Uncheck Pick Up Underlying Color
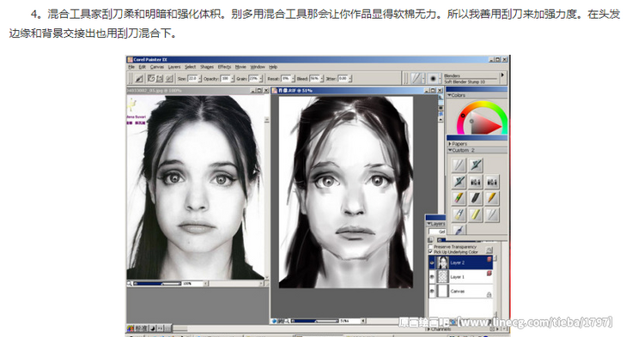Image resolution: width=644 pixels, height=337 pixels. [x=430, y=252]
